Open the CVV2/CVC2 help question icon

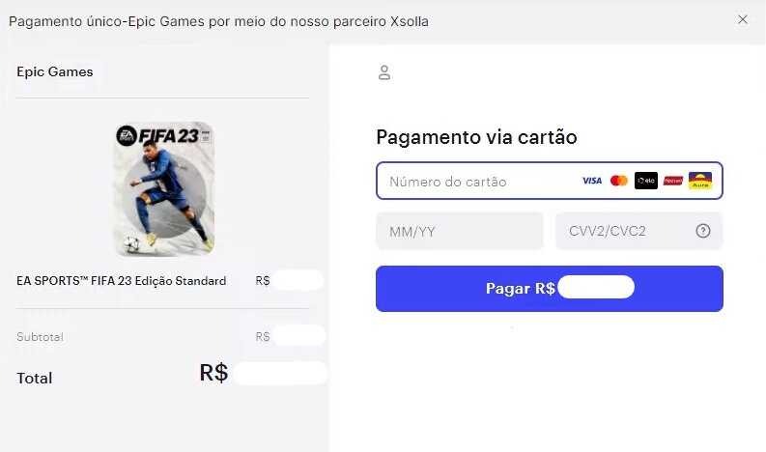click(x=703, y=231)
